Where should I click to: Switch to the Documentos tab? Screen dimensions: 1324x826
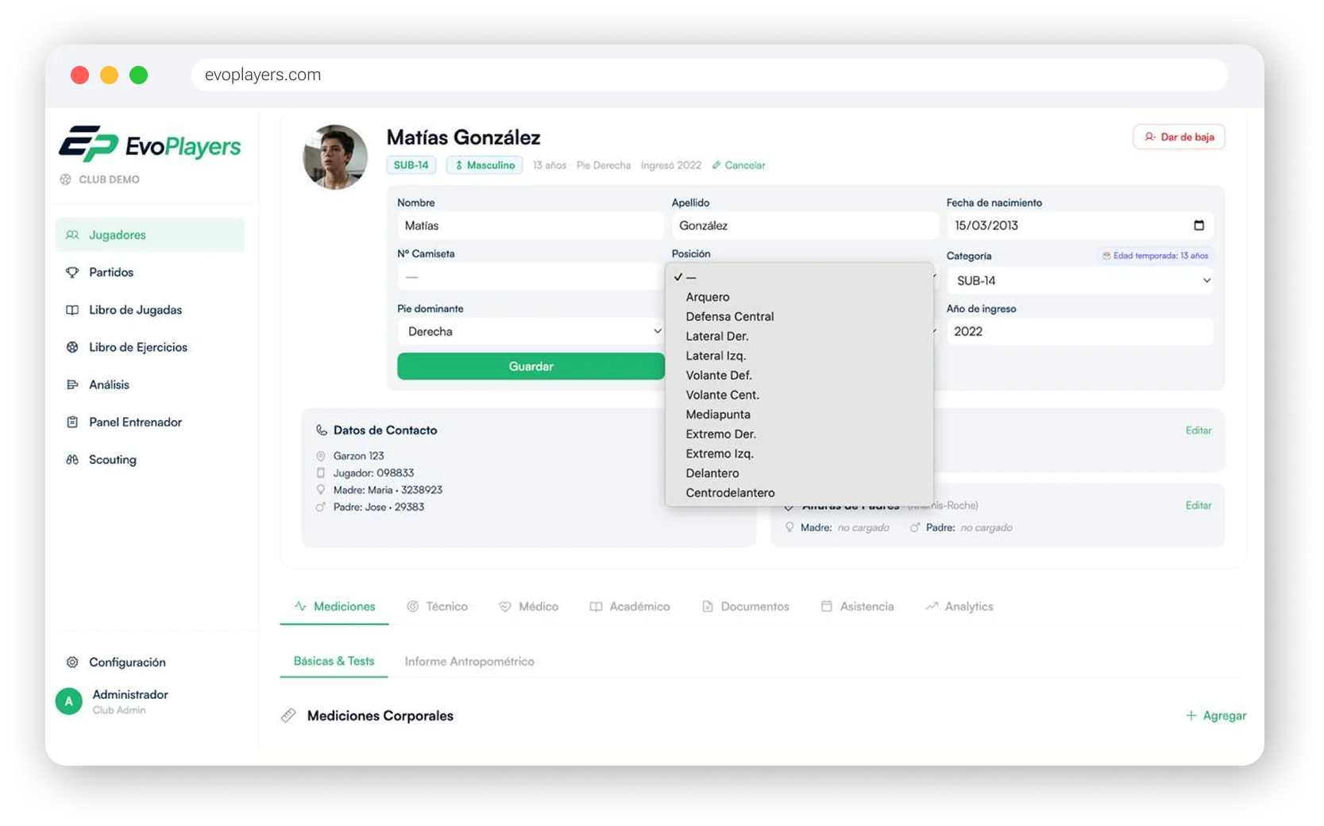746,606
